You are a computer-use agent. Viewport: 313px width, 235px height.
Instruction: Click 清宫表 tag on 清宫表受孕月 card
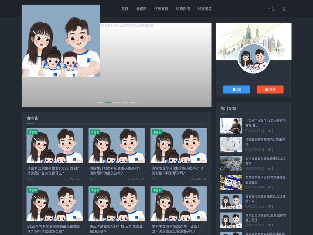click(x=157, y=132)
